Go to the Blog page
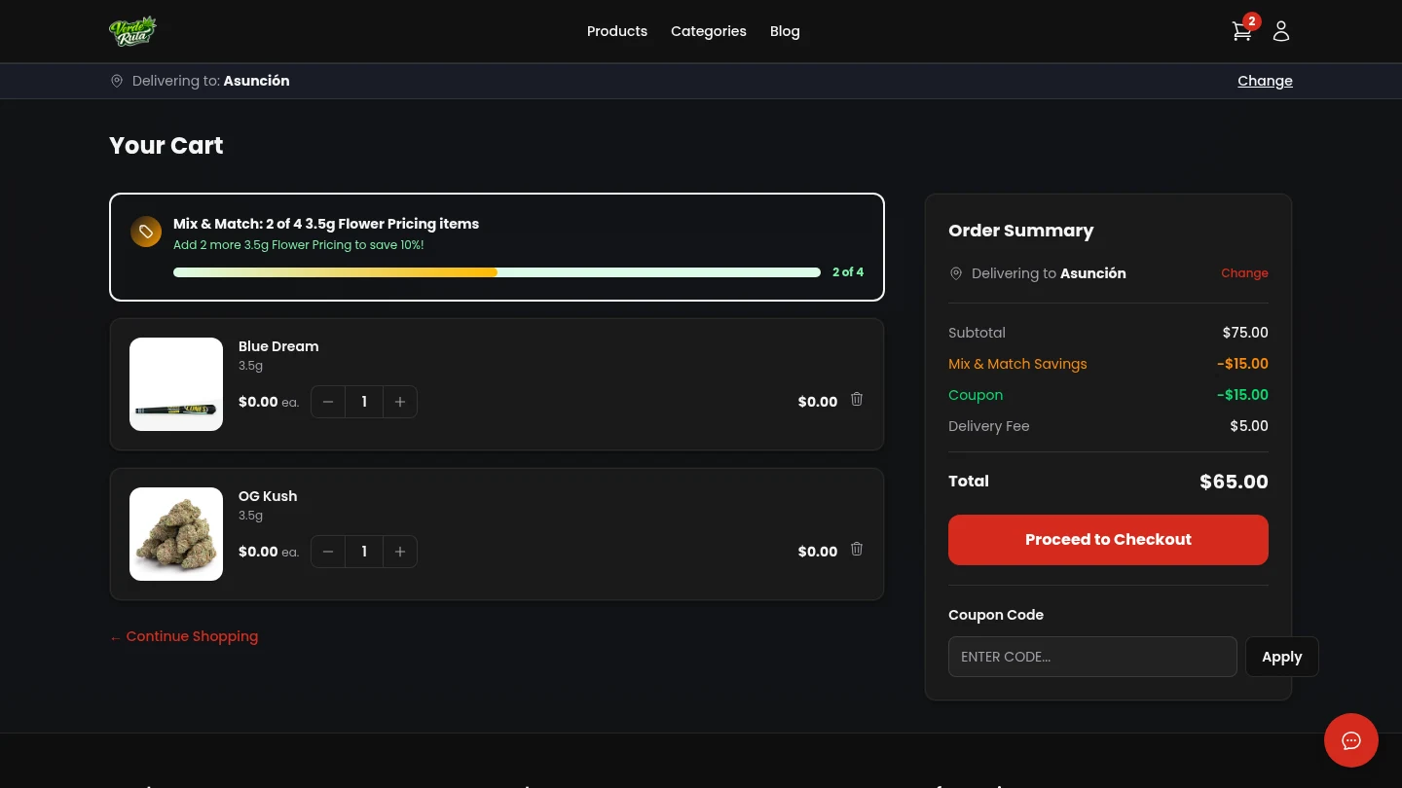The image size is (1402, 788). point(784,31)
